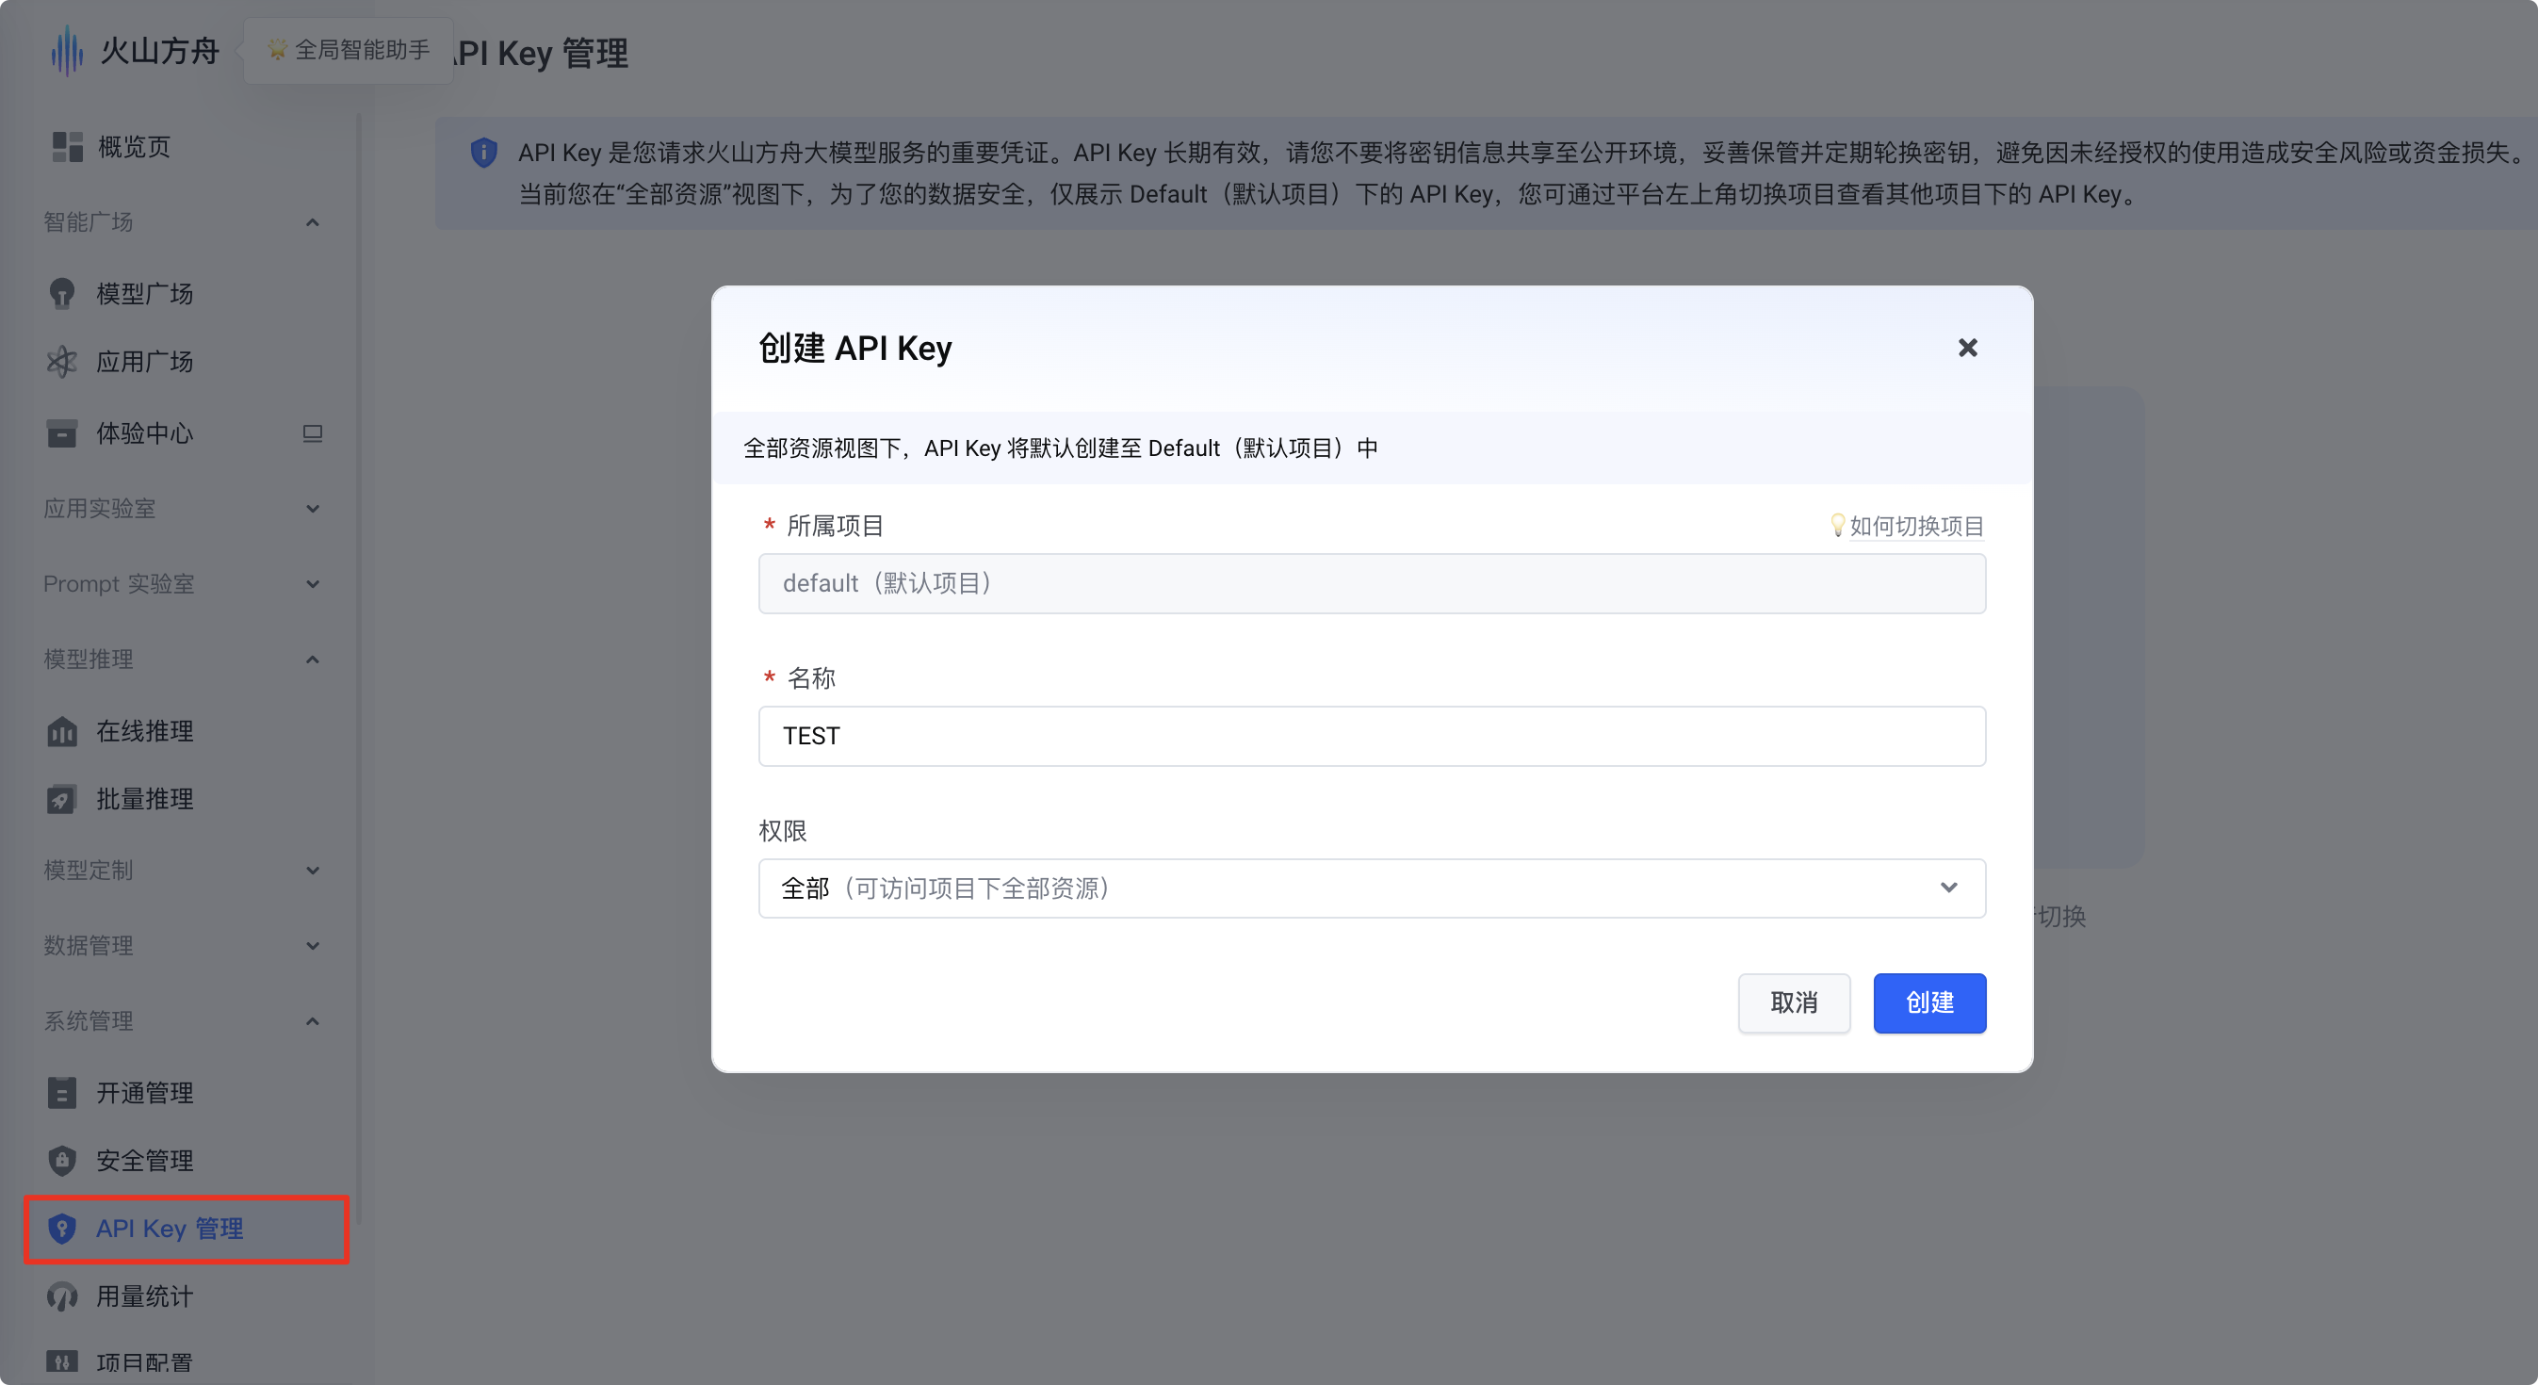
Task: Open the 权限 dropdown
Action: (1371, 888)
